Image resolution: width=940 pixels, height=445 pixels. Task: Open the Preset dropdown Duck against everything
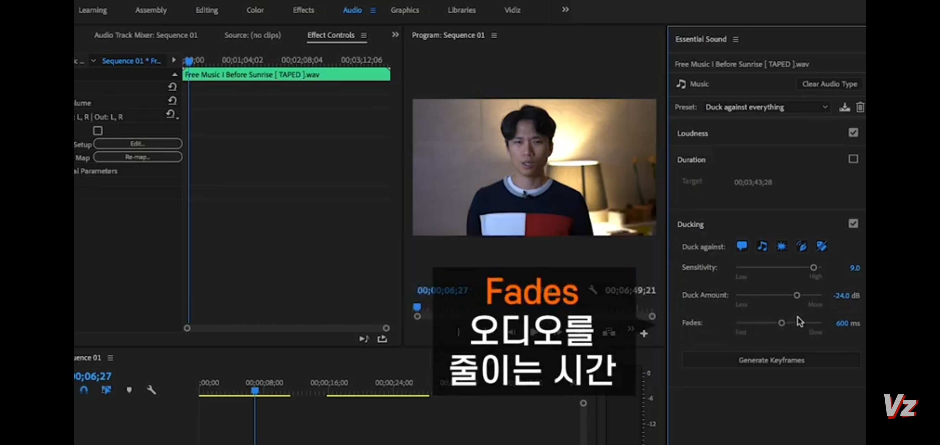pyautogui.click(x=766, y=107)
